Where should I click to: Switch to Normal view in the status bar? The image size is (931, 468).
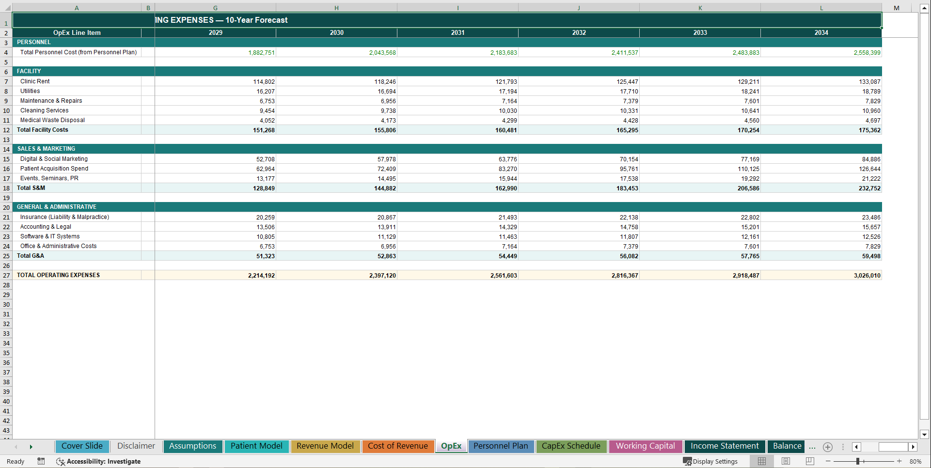click(x=761, y=461)
